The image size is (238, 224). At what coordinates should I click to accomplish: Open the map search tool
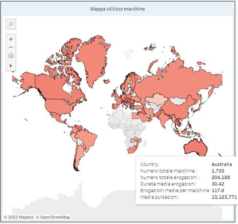11,24
